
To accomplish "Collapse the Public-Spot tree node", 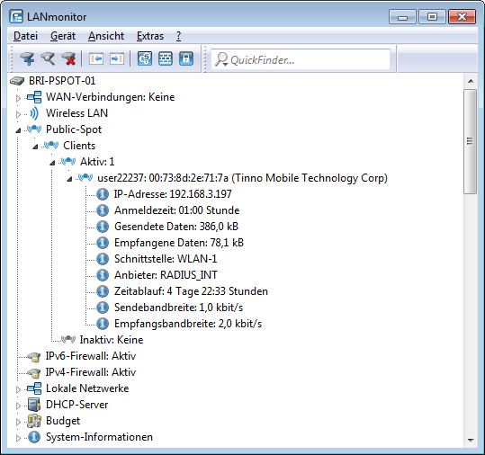I will (x=18, y=130).
